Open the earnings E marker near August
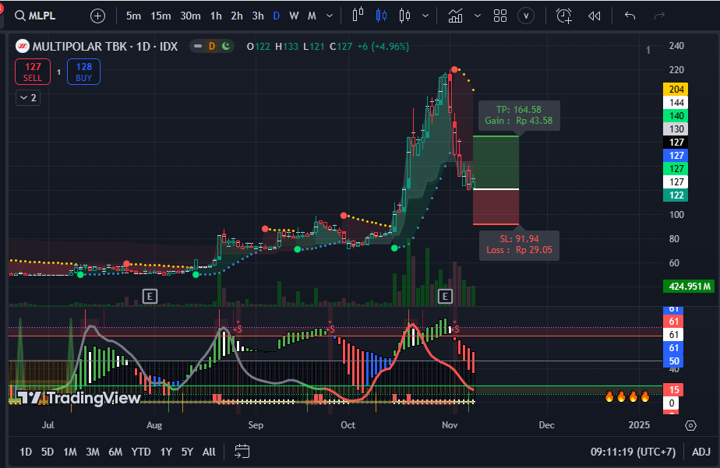Viewport: 720px width, 468px height. tap(150, 297)
